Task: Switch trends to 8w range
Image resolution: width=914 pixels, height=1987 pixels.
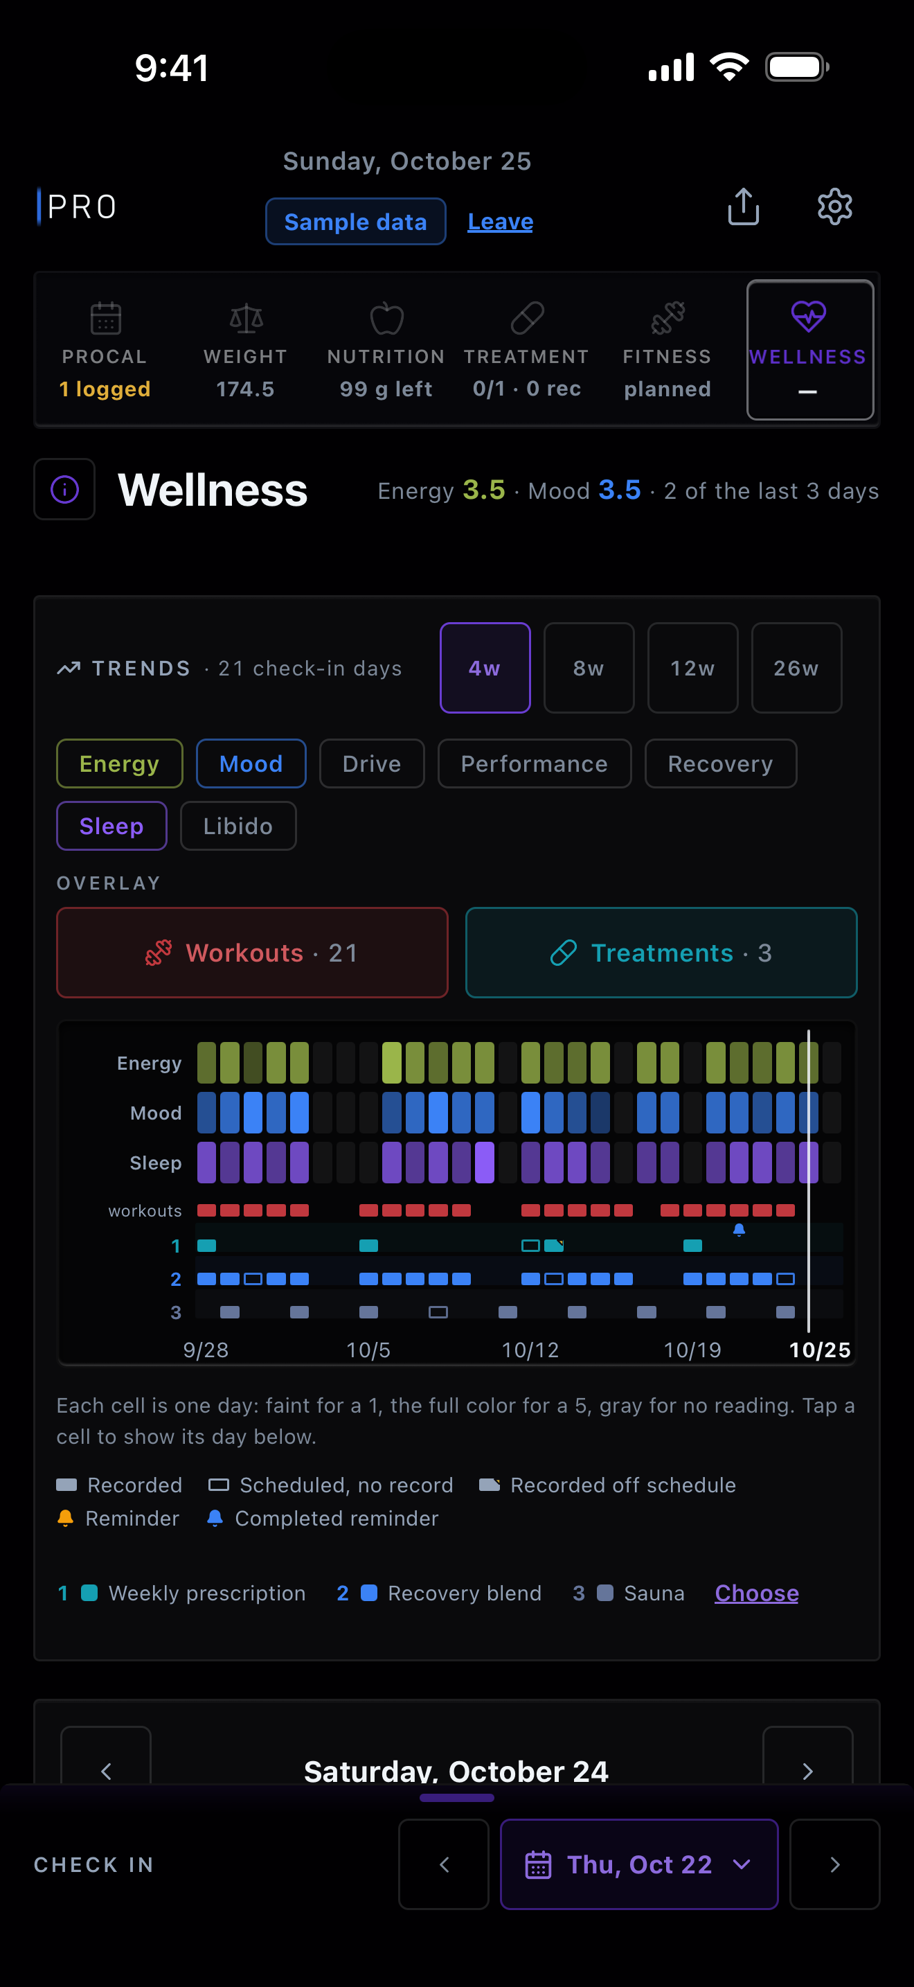Action: (589, 668)
